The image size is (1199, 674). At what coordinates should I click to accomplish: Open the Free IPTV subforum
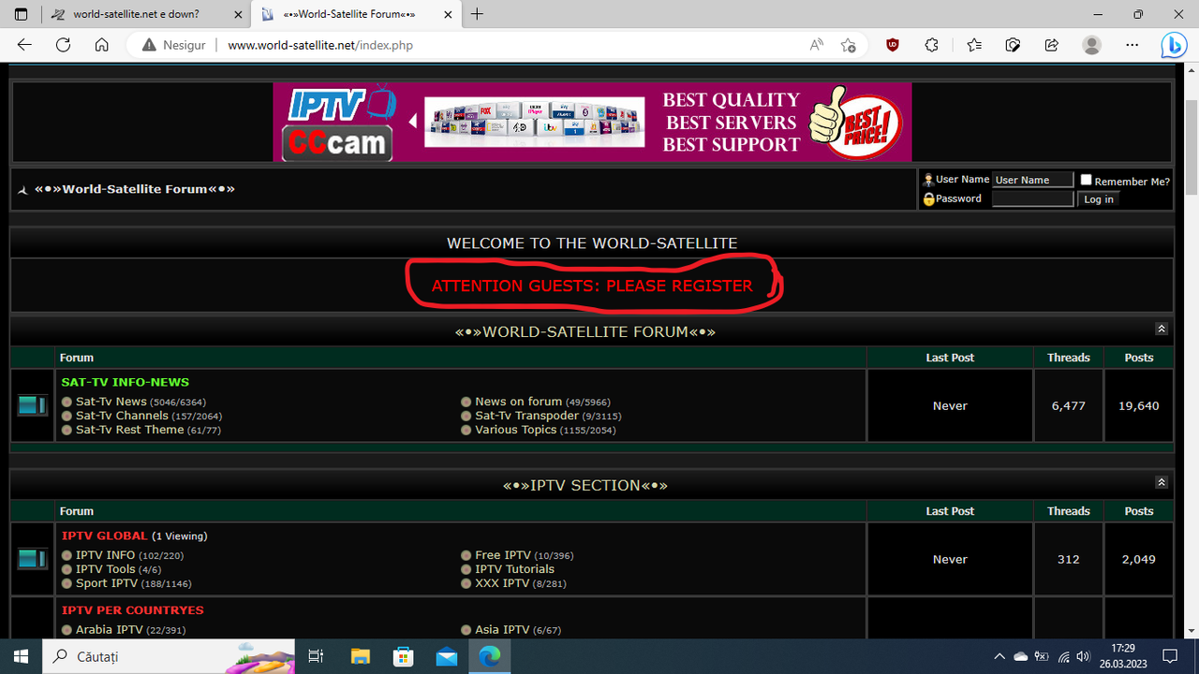pyautogui.click(x=503, y=555)
